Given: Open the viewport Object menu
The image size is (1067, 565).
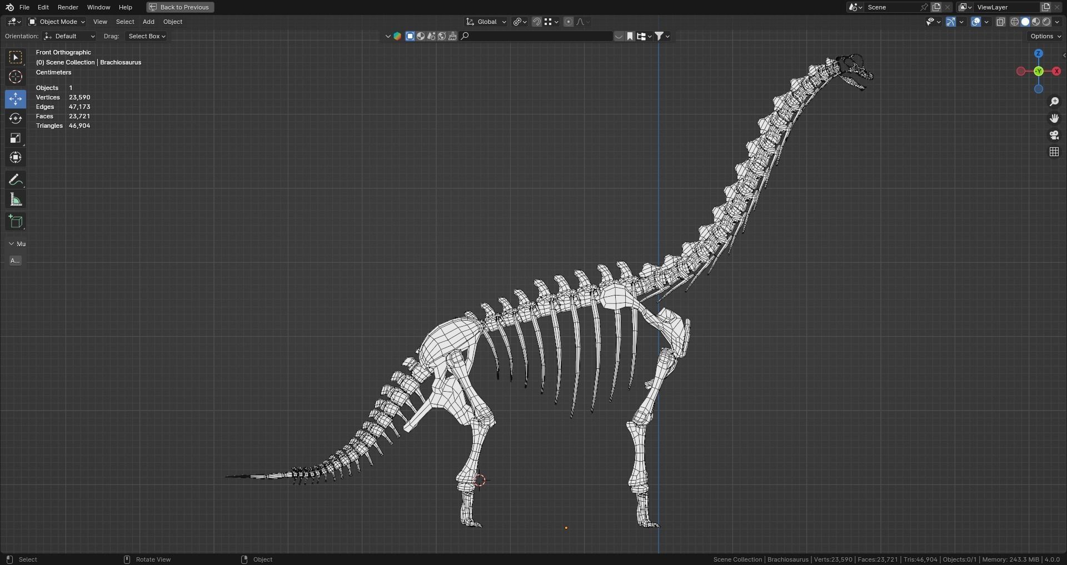Looking at the screenshot, I should [x=173, y=22].
